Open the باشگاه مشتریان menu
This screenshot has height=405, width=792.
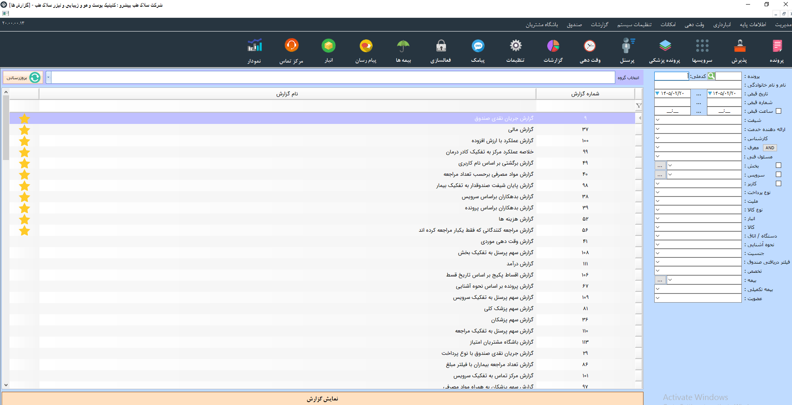coord(542,25)
